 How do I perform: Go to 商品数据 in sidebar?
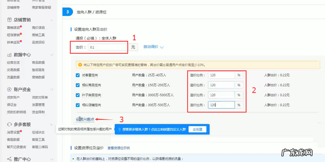[38, 63]
